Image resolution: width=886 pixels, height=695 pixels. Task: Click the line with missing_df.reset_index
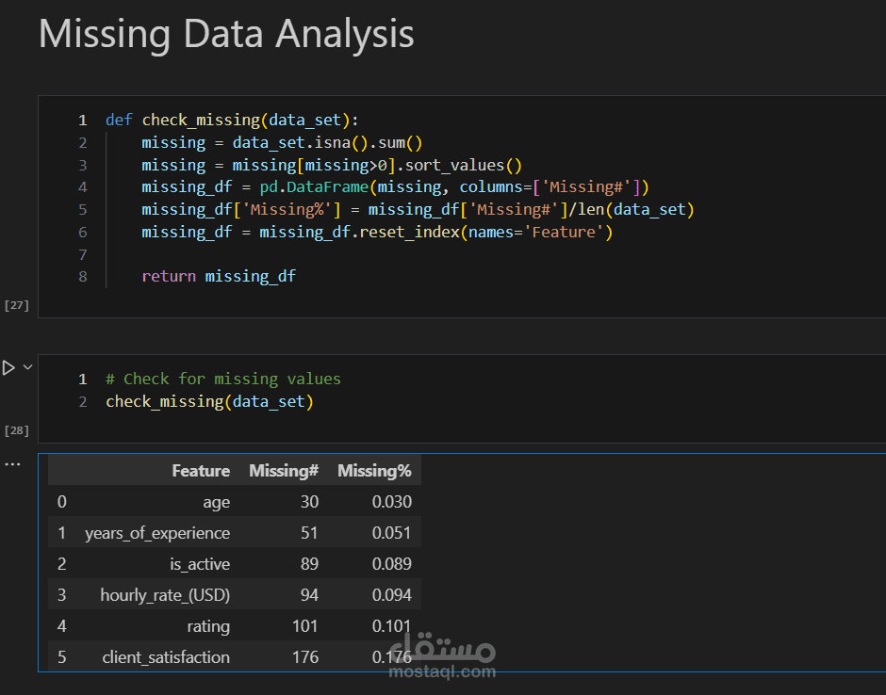pos(377,232)
